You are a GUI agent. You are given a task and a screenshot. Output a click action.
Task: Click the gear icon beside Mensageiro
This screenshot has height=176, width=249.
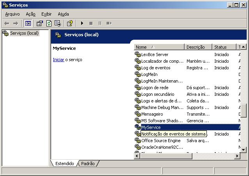point(137,114)
